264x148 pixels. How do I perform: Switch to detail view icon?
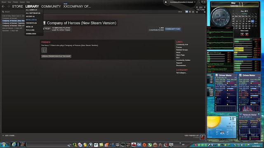click(186, 12)
